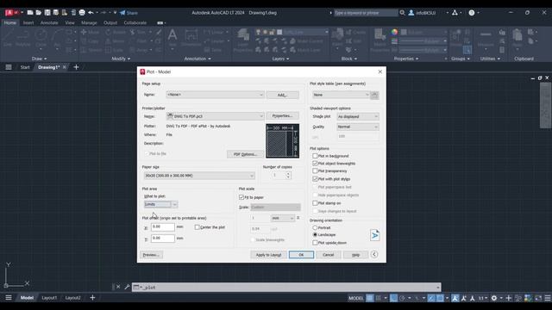Viewport: 552px width, 310px height.
Task: Enable Center the plot checkbox
Action: 198,227
